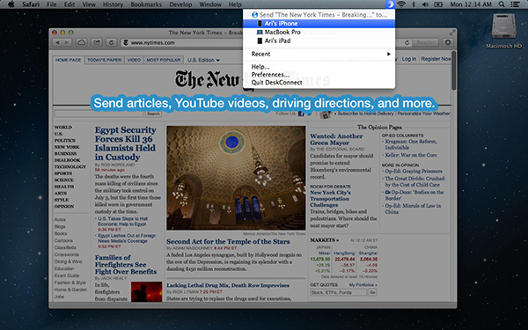Click the Safari share button icon
The width and height of the screenshot is (528, 330).
pos(97,42)
